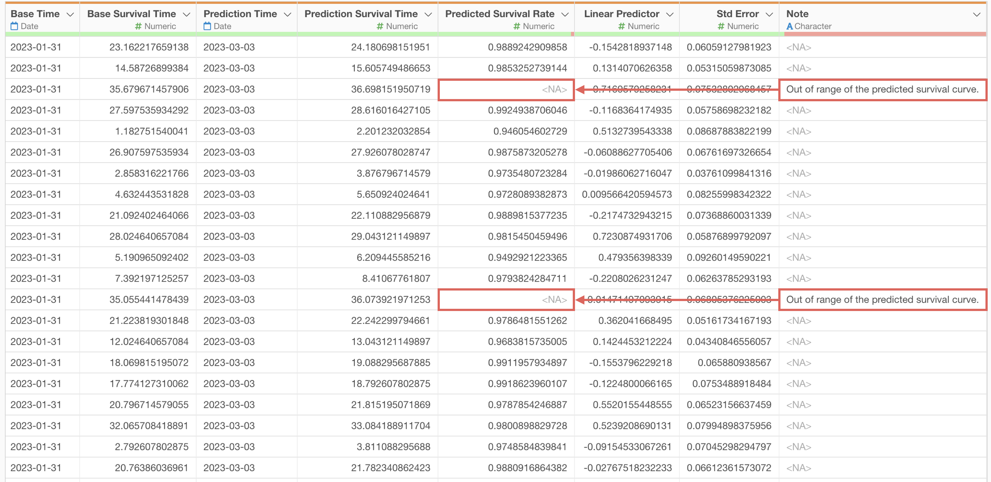This screenshot has width=991, height=482.
Task: Expand the Linear Predictor column dropdown arrow
Action: (x=670, y=15)
